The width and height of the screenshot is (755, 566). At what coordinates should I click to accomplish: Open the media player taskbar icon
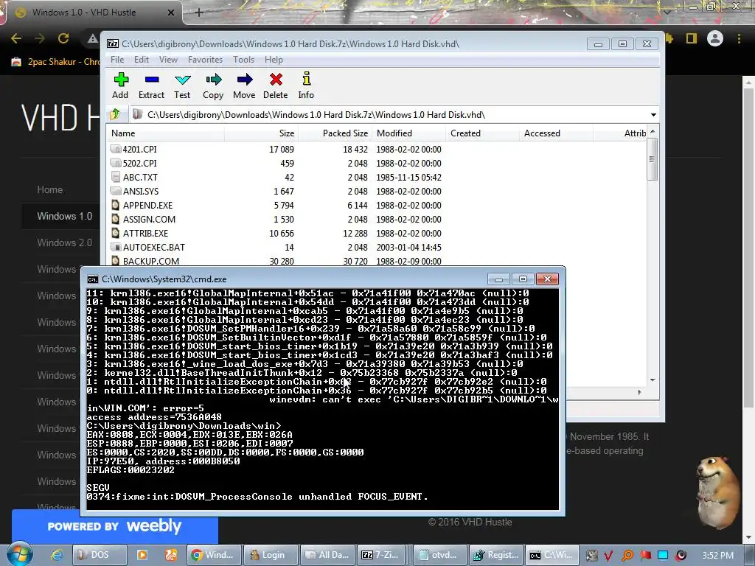pyautogui.click(x=142, y=555)
